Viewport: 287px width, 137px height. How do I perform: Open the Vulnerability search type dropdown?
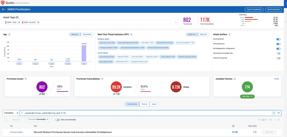[11, 113]
